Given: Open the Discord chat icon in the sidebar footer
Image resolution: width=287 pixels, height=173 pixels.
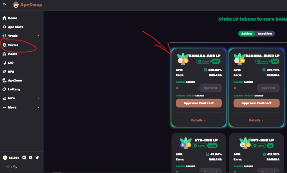Looking at the screenshot, I should [x=24, y=158].
